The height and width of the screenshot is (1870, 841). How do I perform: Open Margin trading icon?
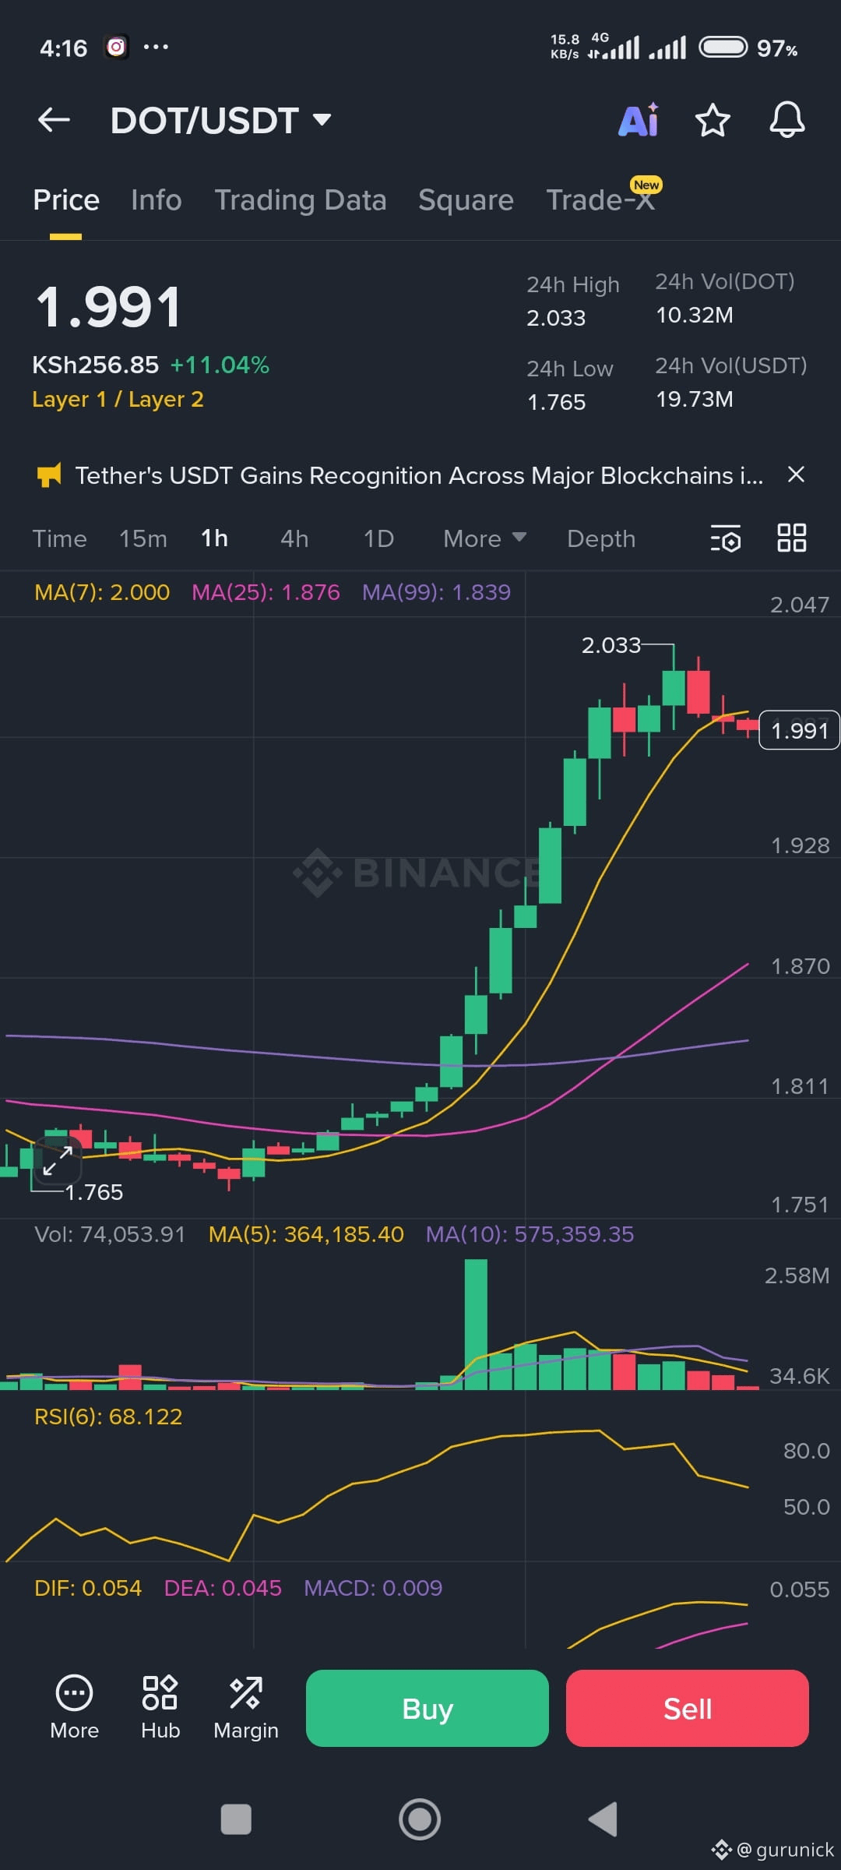(x=246, y=1708)
